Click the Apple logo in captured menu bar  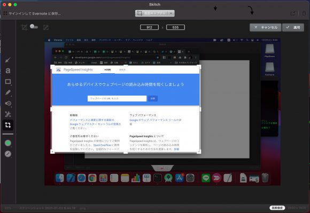click(x=49, y=40)
